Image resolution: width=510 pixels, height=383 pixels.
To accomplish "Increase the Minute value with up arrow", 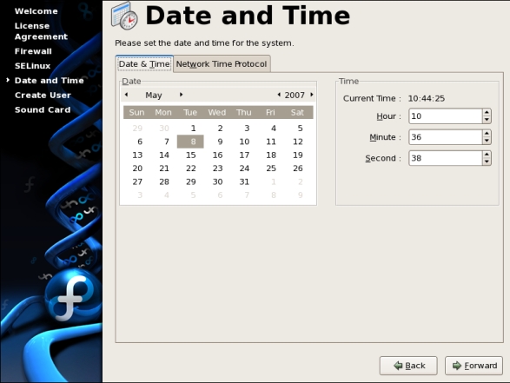I will pyautogui.click(x=487, y=133).
